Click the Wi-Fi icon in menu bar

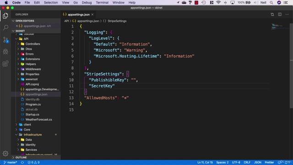[218, 3]
